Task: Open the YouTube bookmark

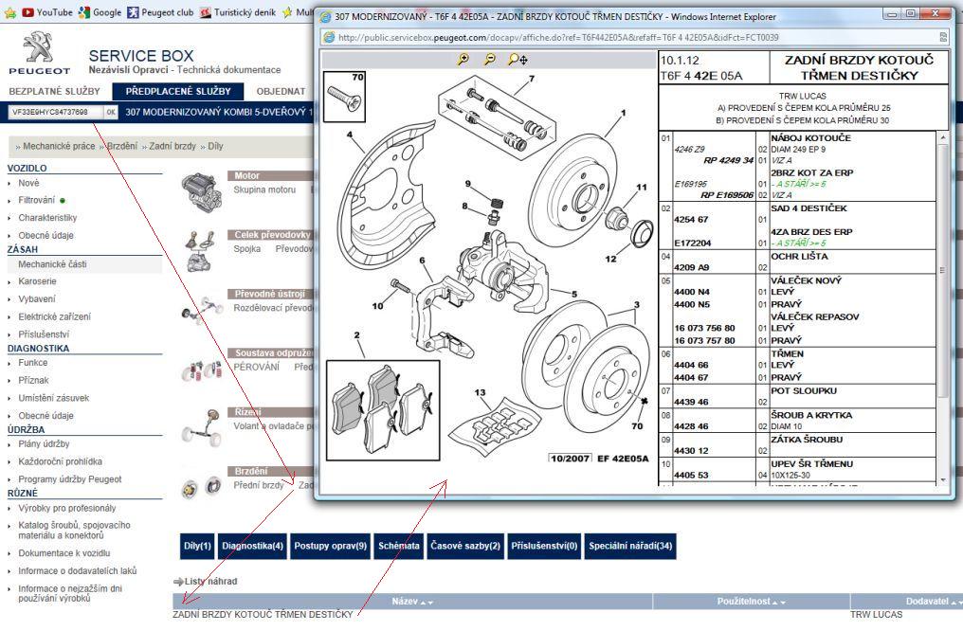Action: pos(47,12)
